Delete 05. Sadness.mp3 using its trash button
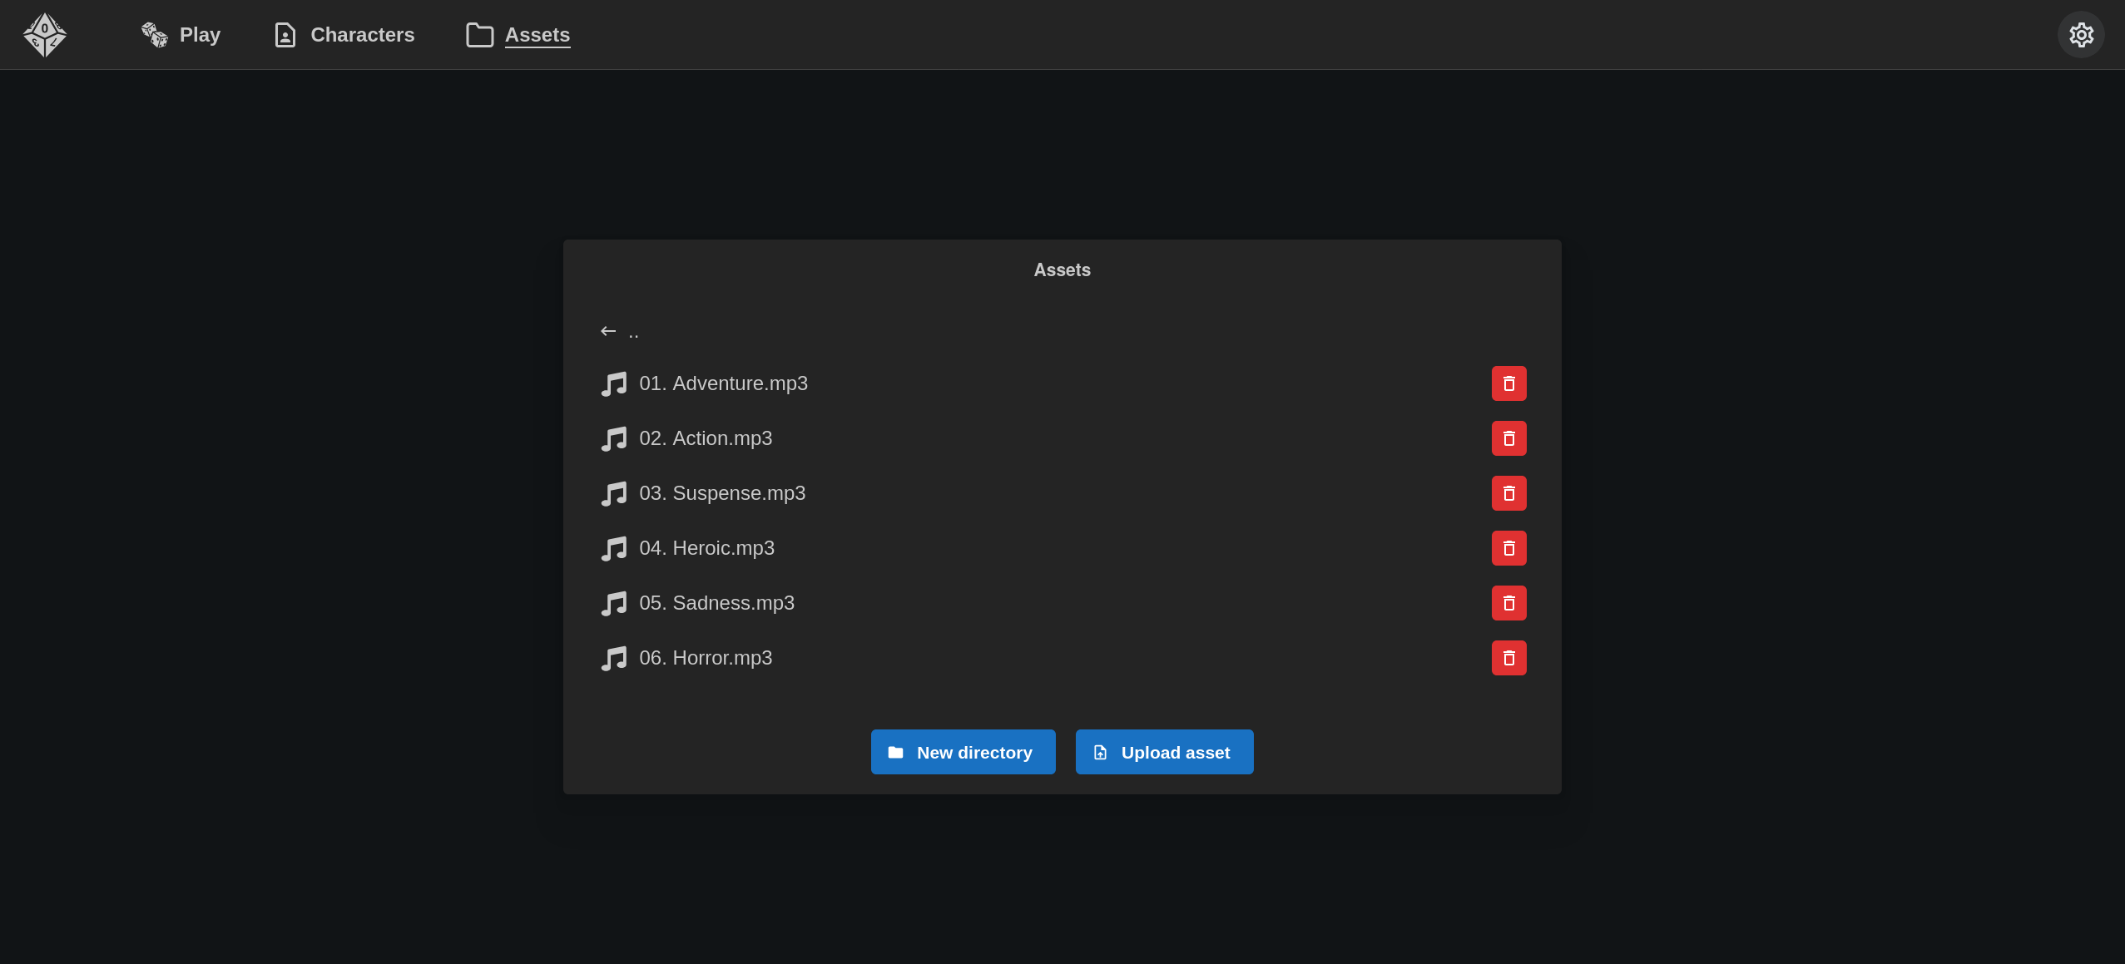 pos(1508,602)
